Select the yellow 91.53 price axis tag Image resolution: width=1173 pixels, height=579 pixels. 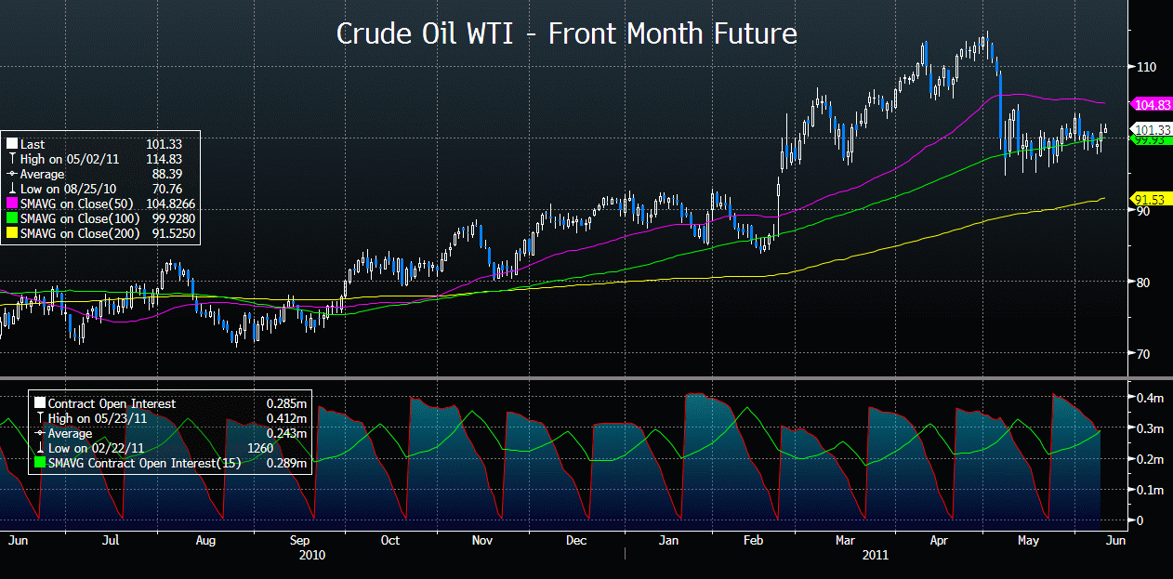tap(1150, 199)
